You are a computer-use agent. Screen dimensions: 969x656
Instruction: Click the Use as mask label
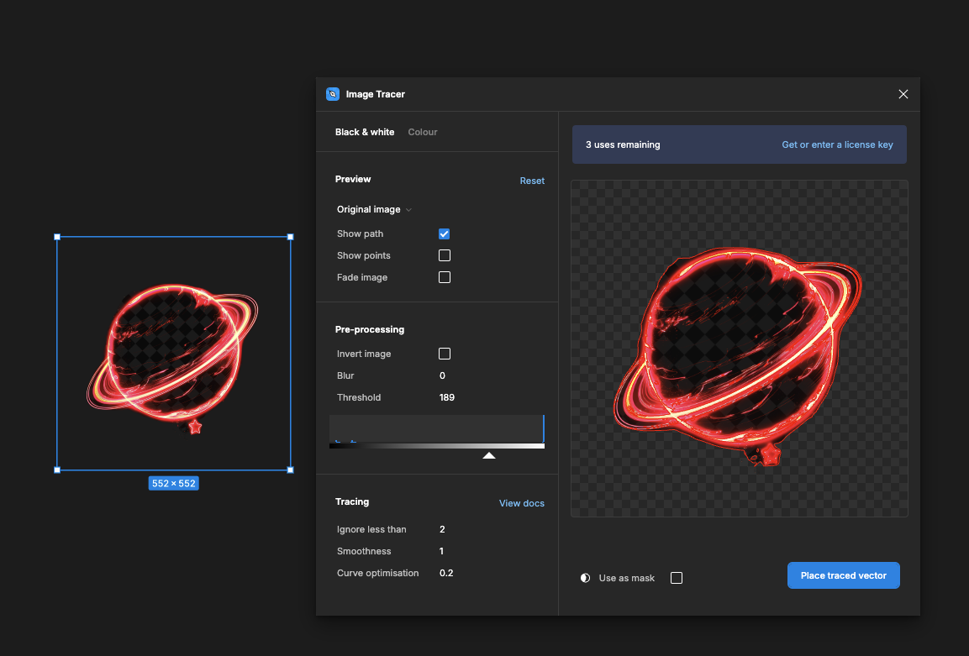coord(627,578)
